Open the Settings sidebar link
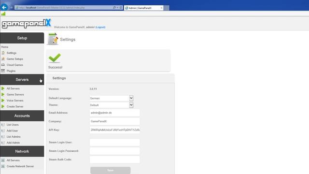309x174 pixels. point(12,53)
